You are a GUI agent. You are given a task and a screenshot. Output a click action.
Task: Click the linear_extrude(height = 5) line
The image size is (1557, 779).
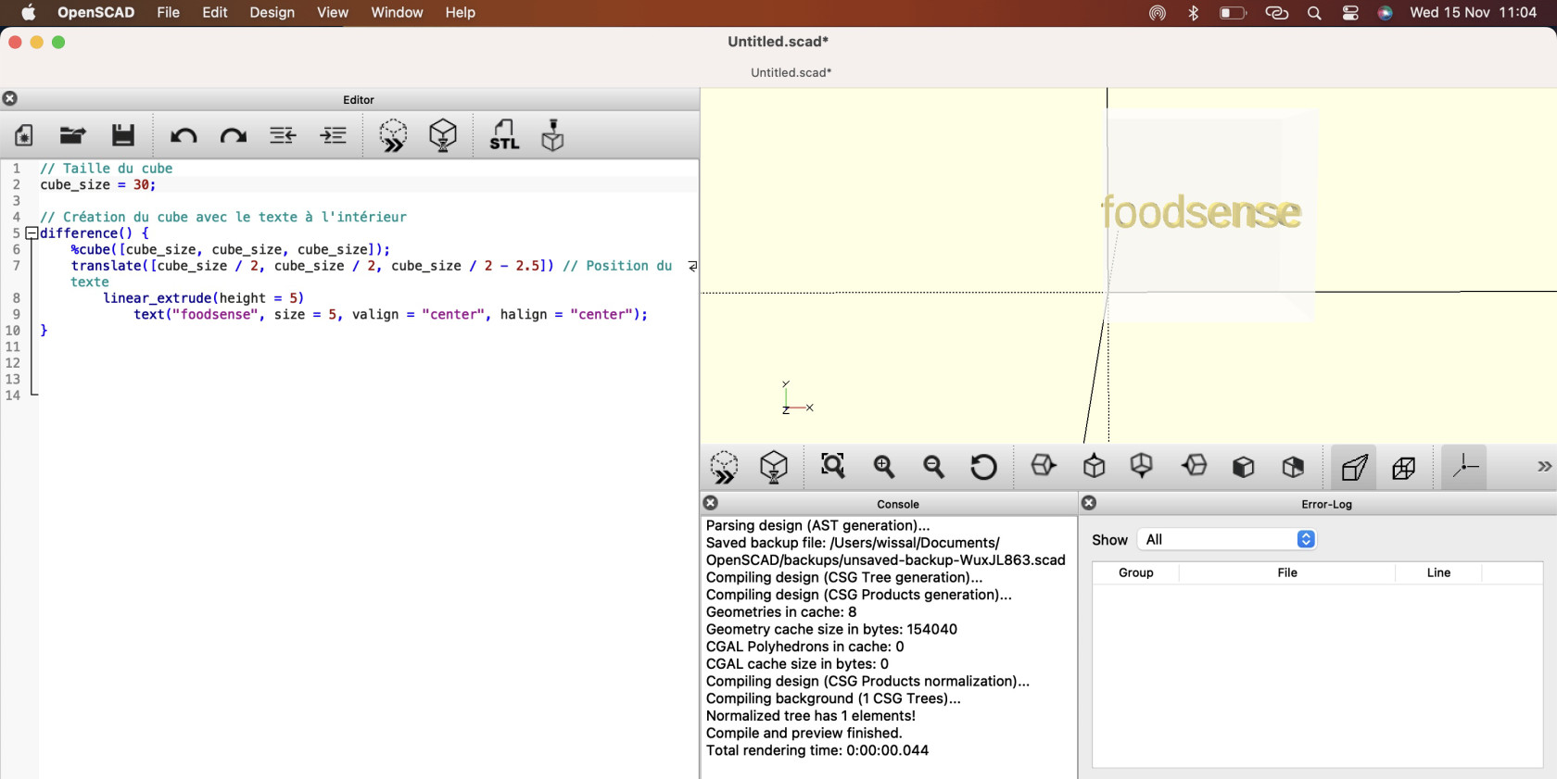click(x=204, y=298)
